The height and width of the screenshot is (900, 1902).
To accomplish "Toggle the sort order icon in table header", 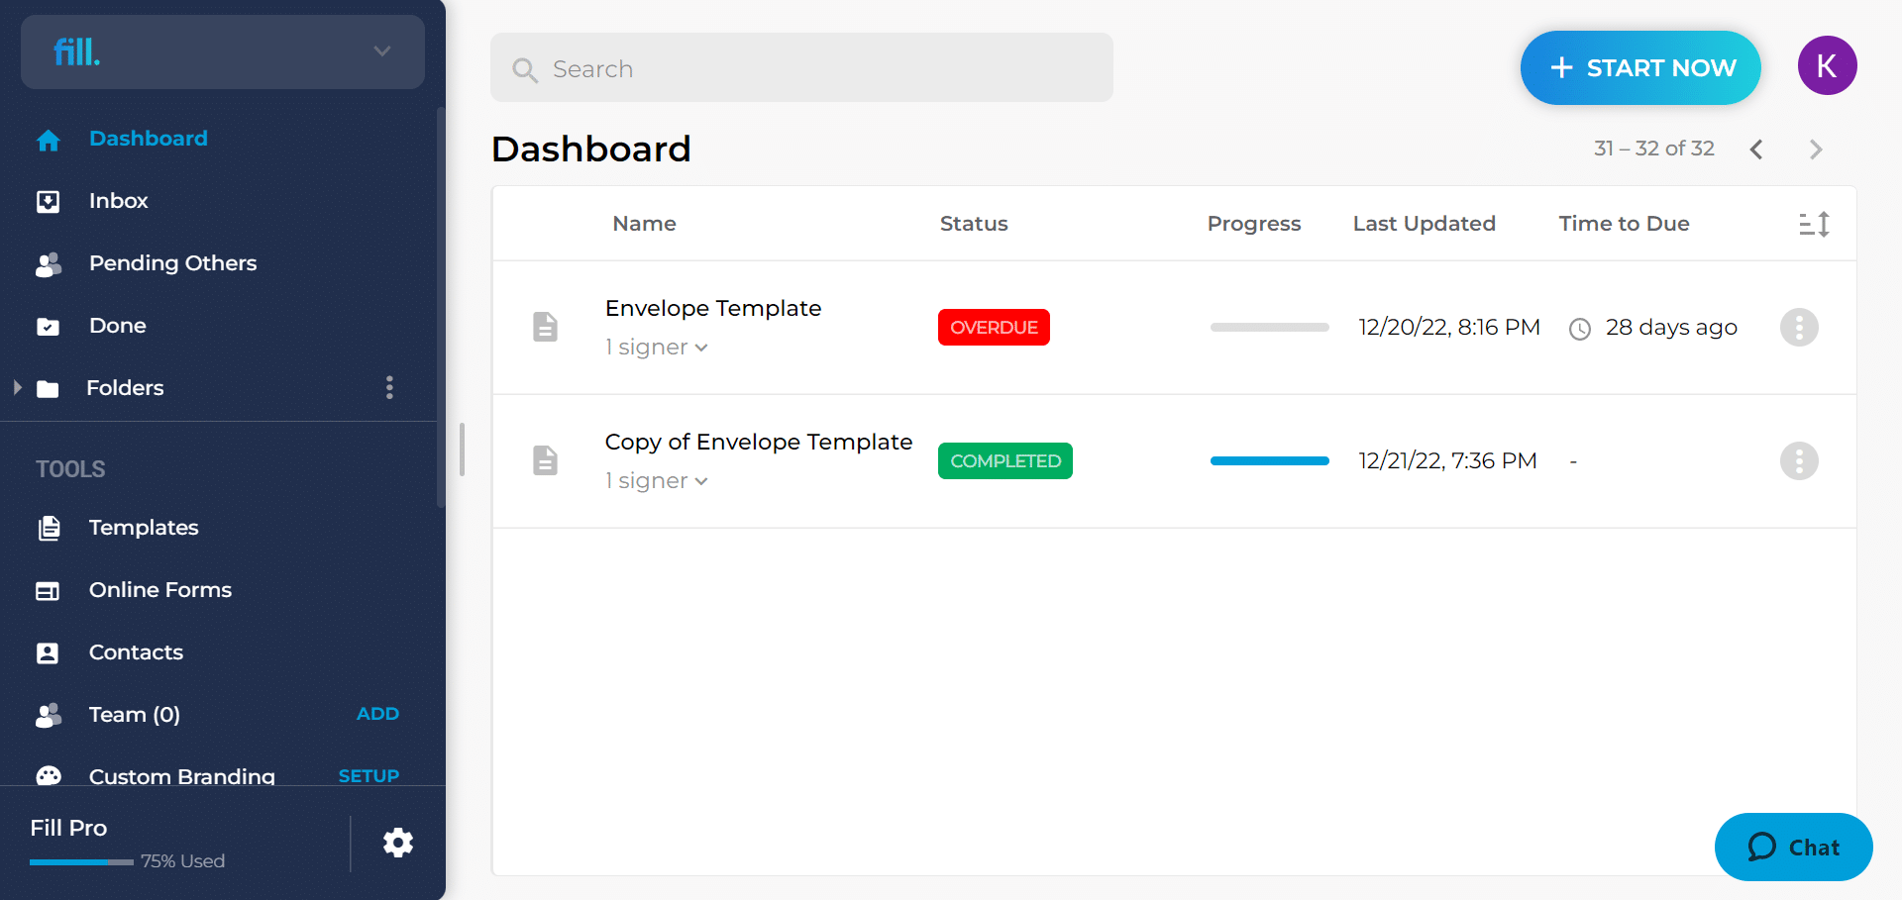I will [x=1814, y=224].
